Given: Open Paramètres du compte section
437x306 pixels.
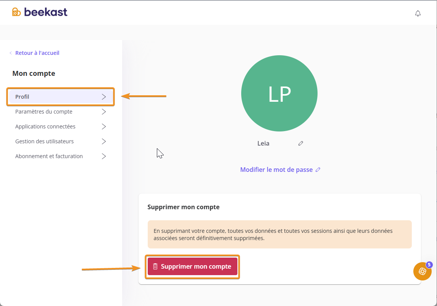Looking at the screenshot, I should point(44,112).
